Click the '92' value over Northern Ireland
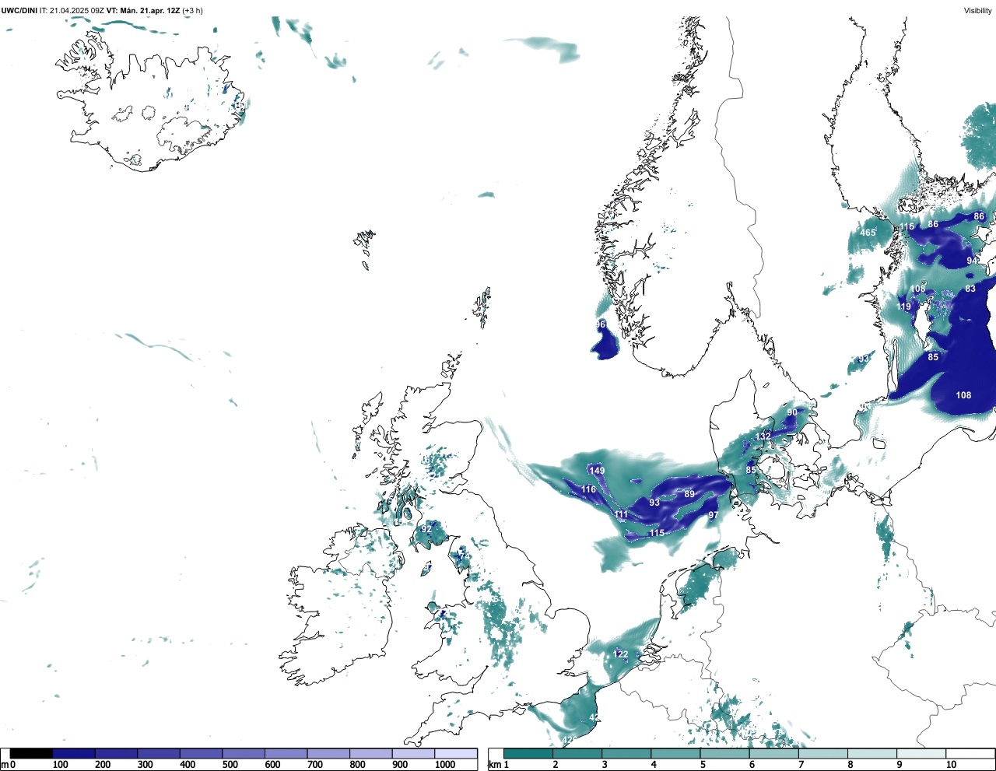Image resolution: width=996 pixels, height=771 pixels. (426, 529)
